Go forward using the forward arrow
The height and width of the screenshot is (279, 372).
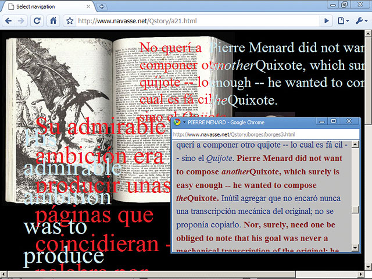[22, 21]
